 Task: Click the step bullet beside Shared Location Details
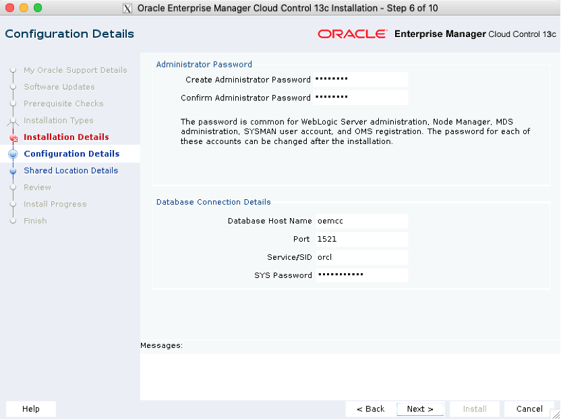pos(13,171)
